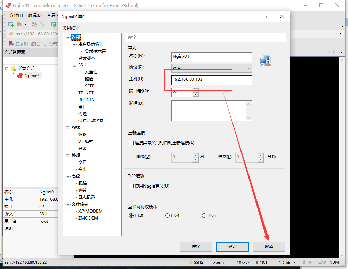The height and width of the screenshot is (269, 348).
Task: Select VT 模式 in the category tree
Action: pos(86,142)
